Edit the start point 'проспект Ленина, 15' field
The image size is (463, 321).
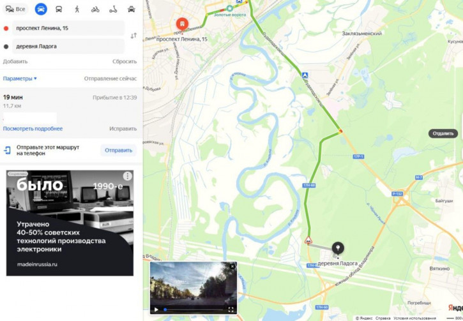(68, 28)
